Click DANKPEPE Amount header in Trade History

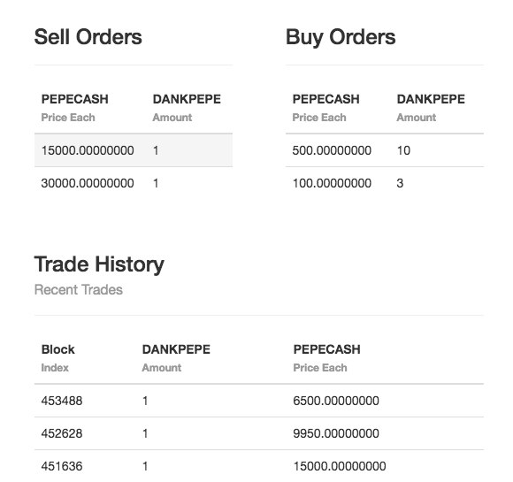(x=176, y=358)
